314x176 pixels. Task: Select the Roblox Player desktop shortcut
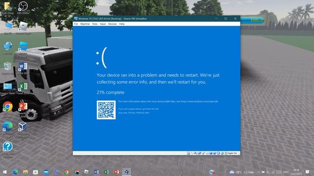[23, 28]
